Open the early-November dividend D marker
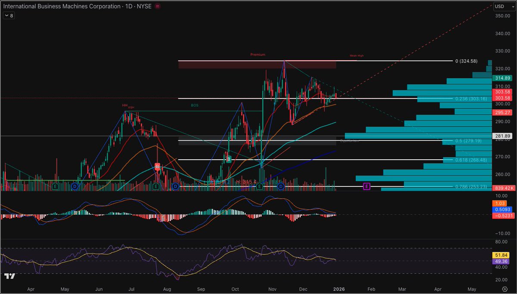 click(x=281, y=186)
